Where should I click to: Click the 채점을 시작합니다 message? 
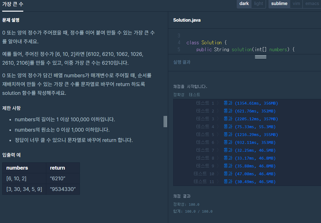pyautogui.click(x=190, y=87)
